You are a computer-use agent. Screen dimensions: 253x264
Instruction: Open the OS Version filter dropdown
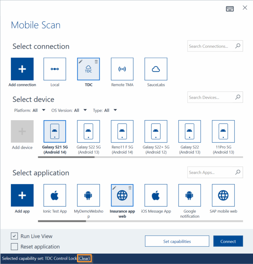[x=85, y=110]
